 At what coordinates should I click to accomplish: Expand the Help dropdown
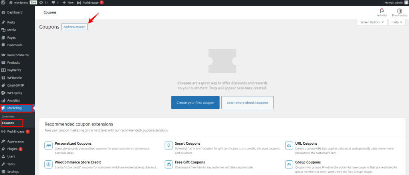(x=397, y=22)
